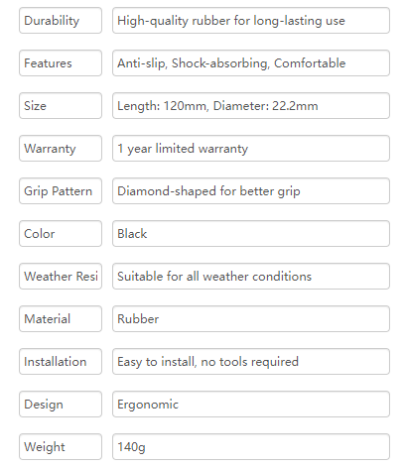The height and width of the screenshot is (467, 404).
Task: Select the Weight label field
Action: [x=61, y=447]
